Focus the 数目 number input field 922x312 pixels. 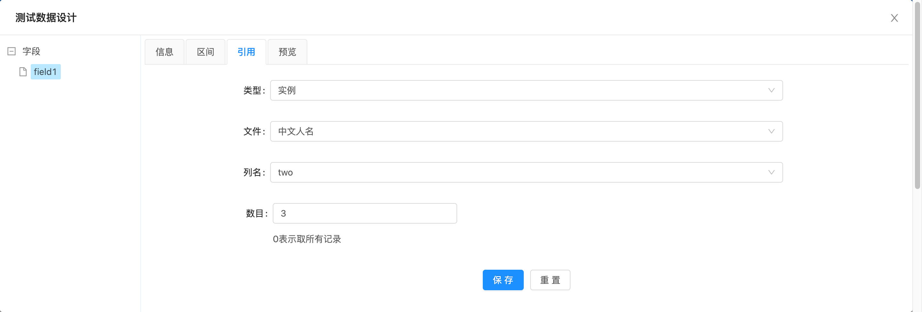[364, 213]
